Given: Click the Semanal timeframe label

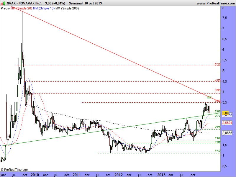Looking at the screenshot, I should pyautogui.click(x=76, y=3).
